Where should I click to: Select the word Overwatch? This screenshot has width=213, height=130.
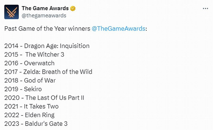[39, 63]
